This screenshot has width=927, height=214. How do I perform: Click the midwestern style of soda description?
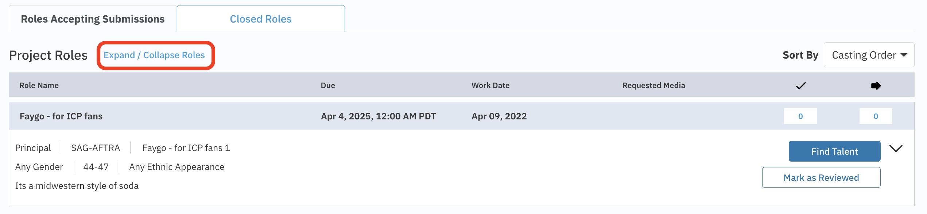[77, 186]
